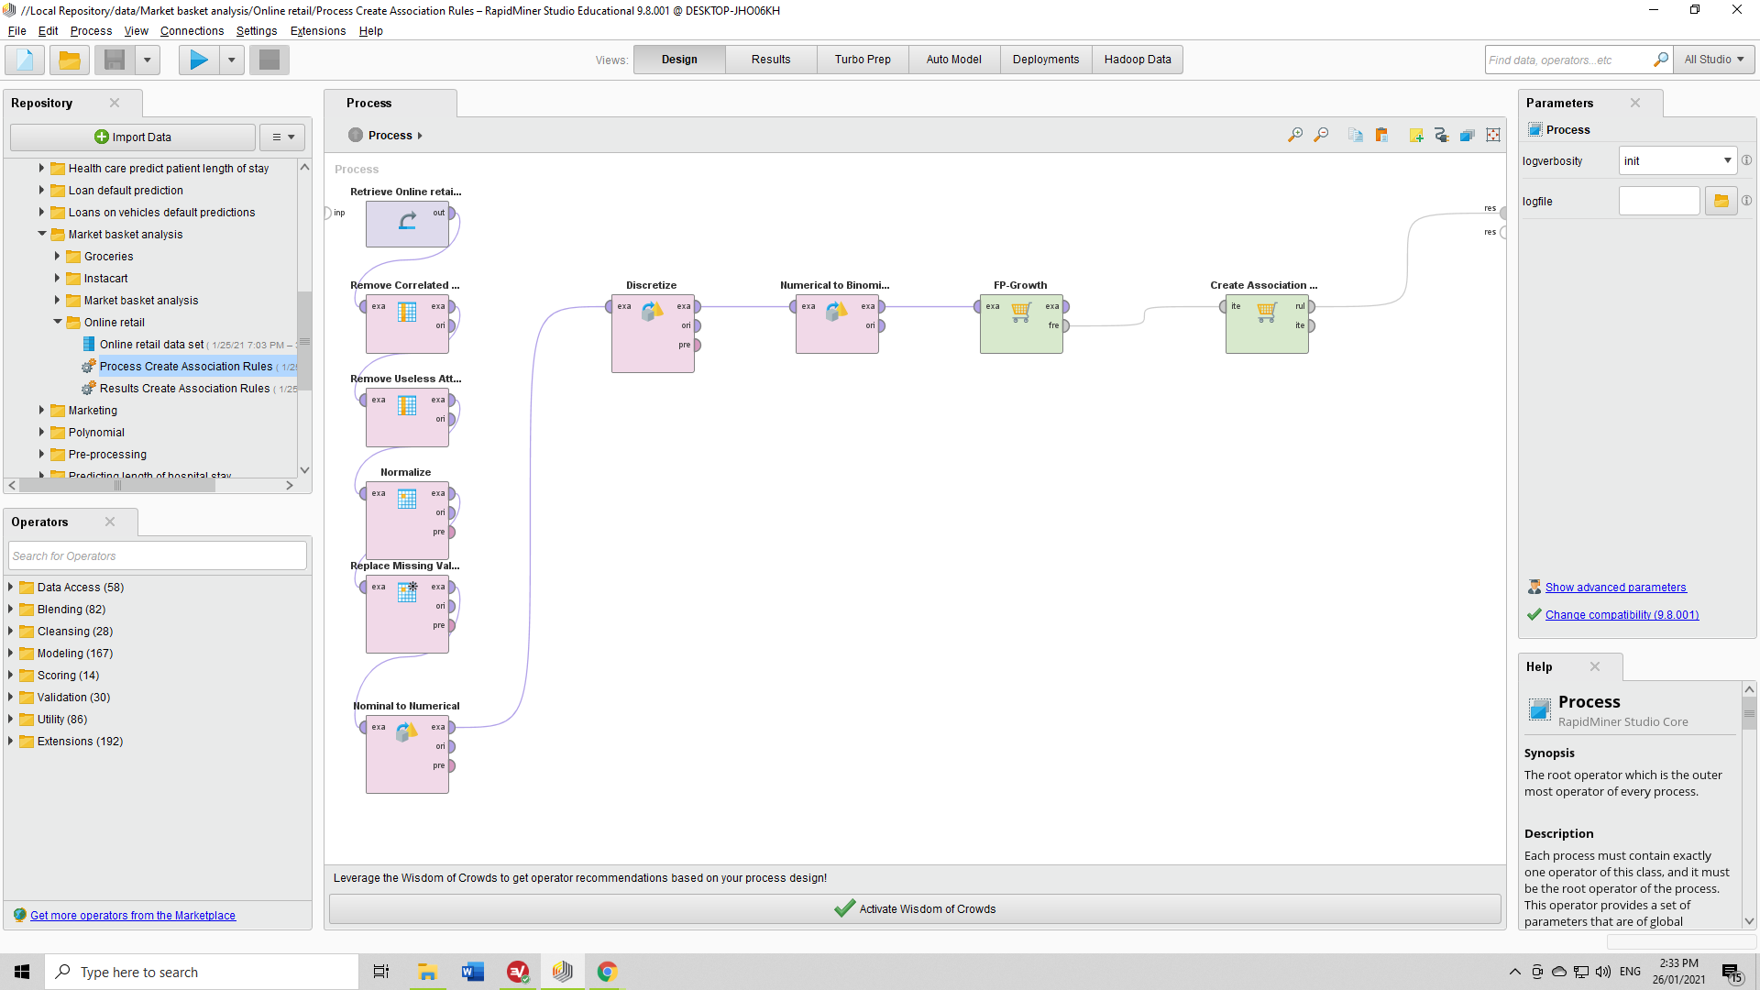Select the FP-Growth operator
Viewport: 1760px width, 990px height.
tap(1021, 324)
